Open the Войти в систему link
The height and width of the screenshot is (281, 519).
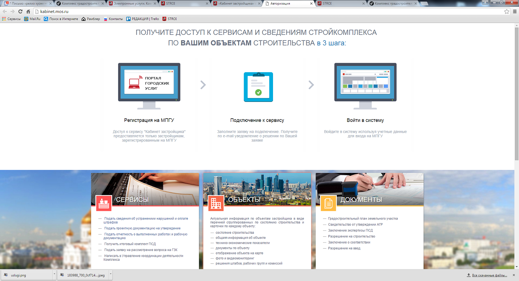coord(365,120)
